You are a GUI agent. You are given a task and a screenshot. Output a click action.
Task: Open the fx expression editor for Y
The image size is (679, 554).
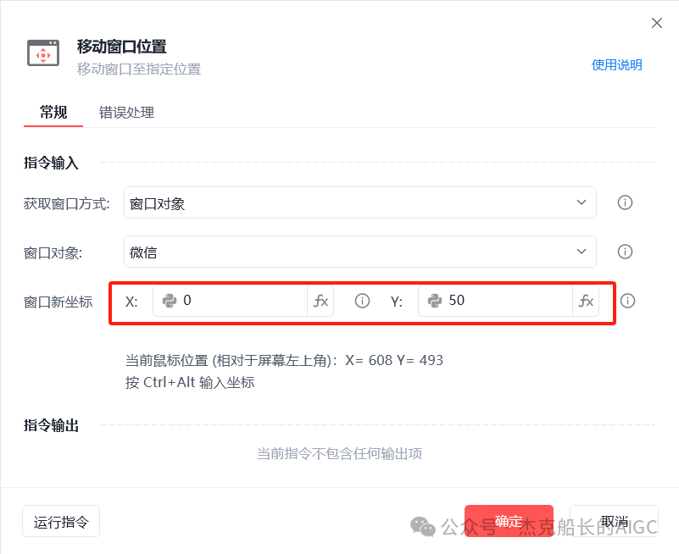click(586, 301)
